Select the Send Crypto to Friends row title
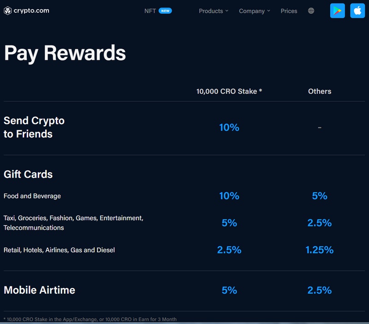 (34, 127)
